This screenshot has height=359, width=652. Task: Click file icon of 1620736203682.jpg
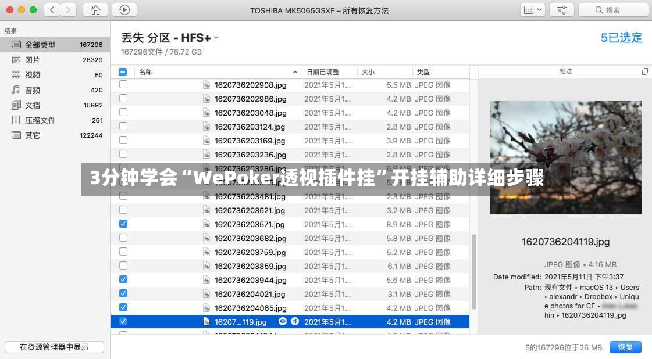[x=206, y=238]
